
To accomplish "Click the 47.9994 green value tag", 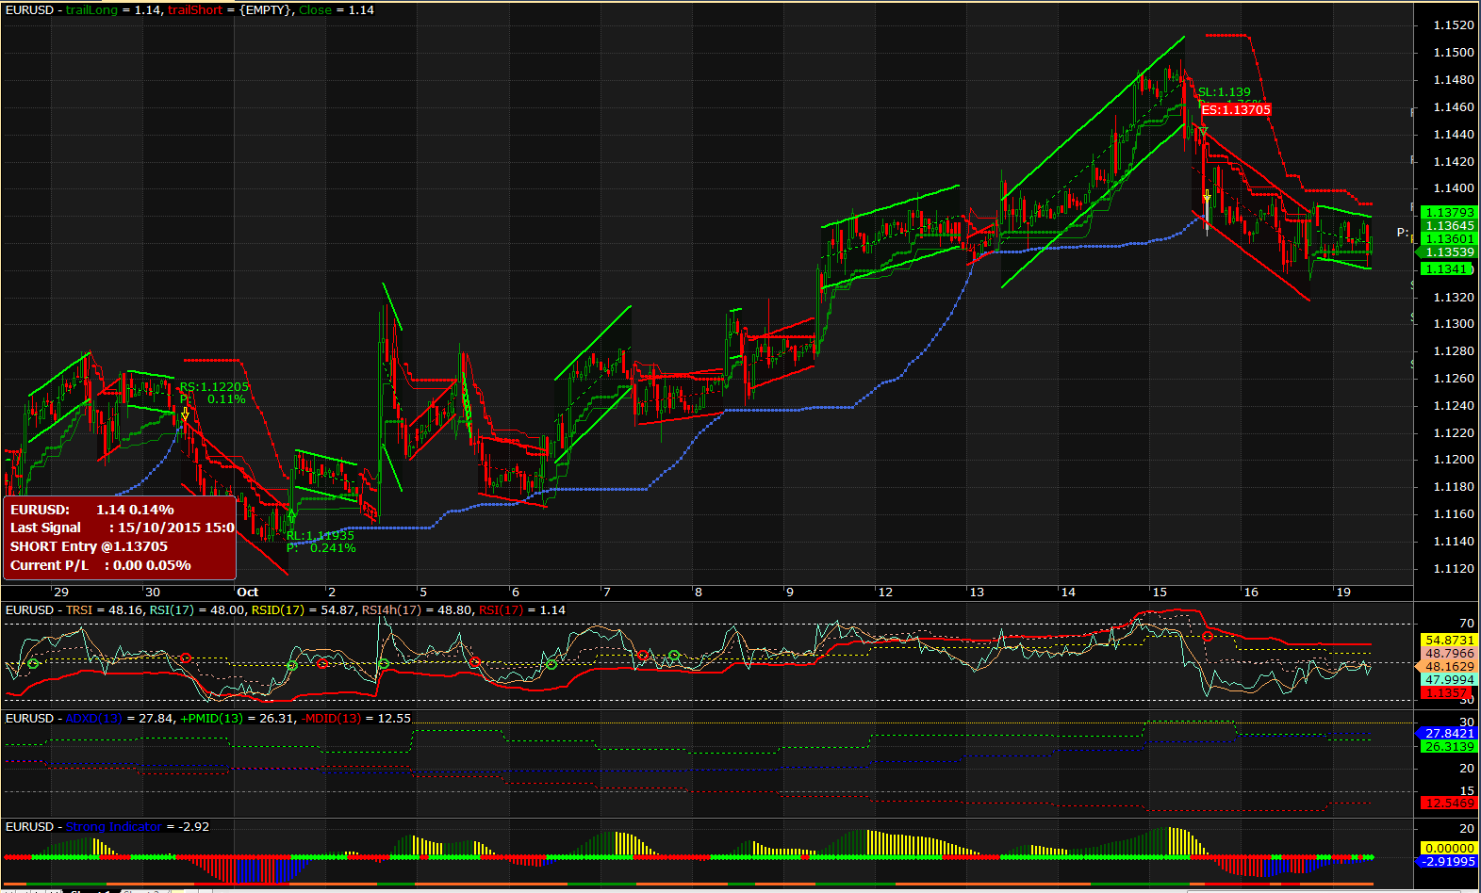I will [1448, 680].
